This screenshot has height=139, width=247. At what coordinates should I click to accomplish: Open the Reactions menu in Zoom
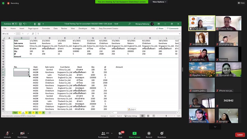[162, 134]
